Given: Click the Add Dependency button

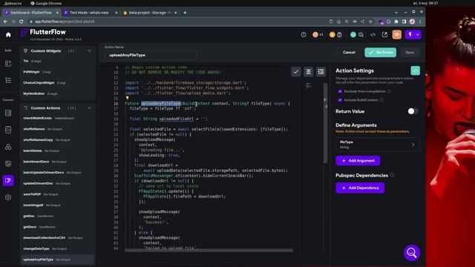Looking at the screenshot, I should 360,188.
